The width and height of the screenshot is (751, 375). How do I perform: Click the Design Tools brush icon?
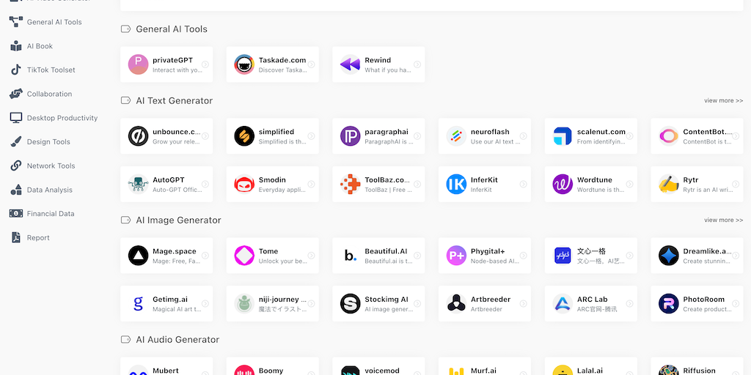pyautogui.click(x=16, y=141)
